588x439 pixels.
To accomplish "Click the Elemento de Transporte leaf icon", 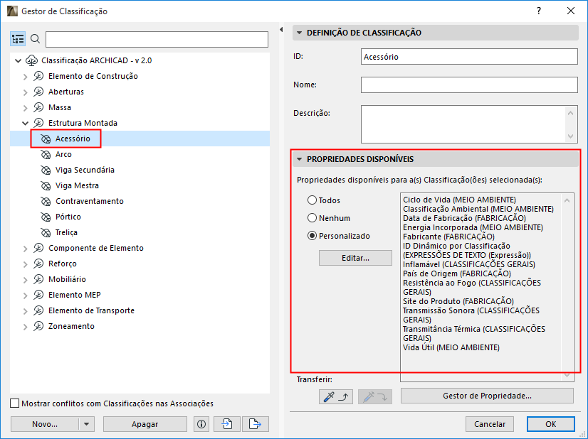I will (38, 310).
